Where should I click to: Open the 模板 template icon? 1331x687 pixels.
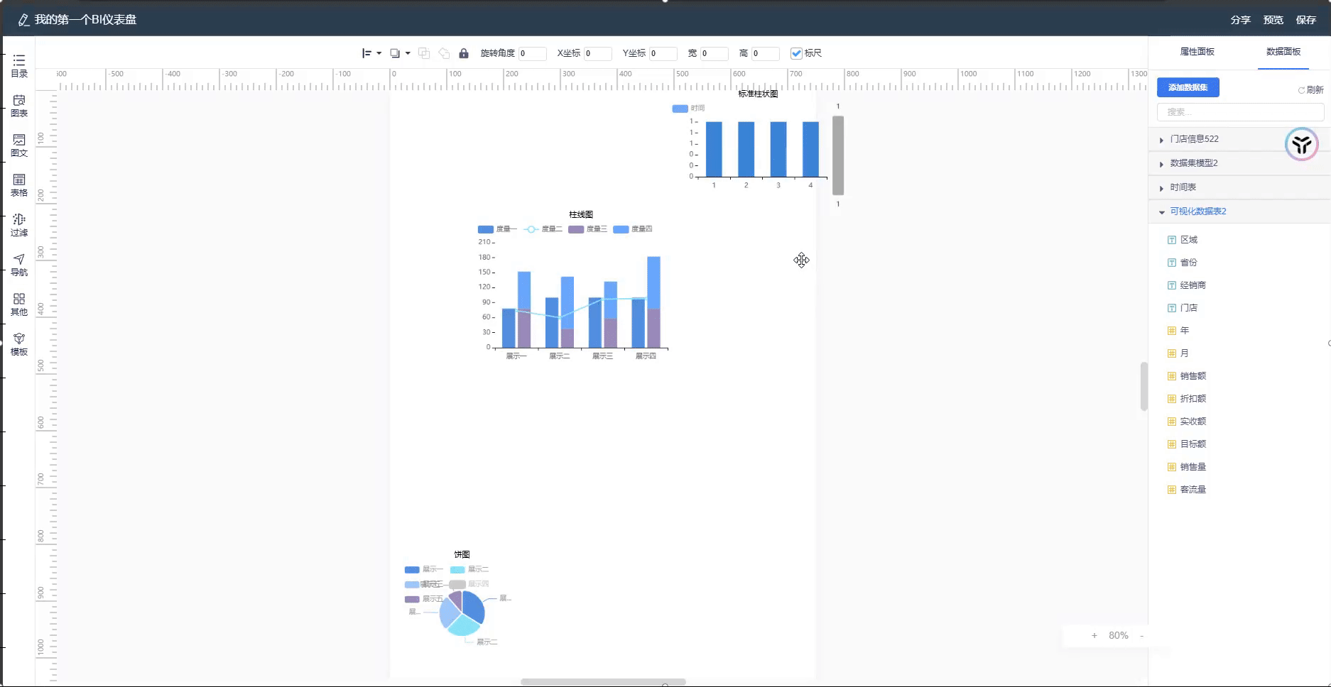[x=19, y=339]
